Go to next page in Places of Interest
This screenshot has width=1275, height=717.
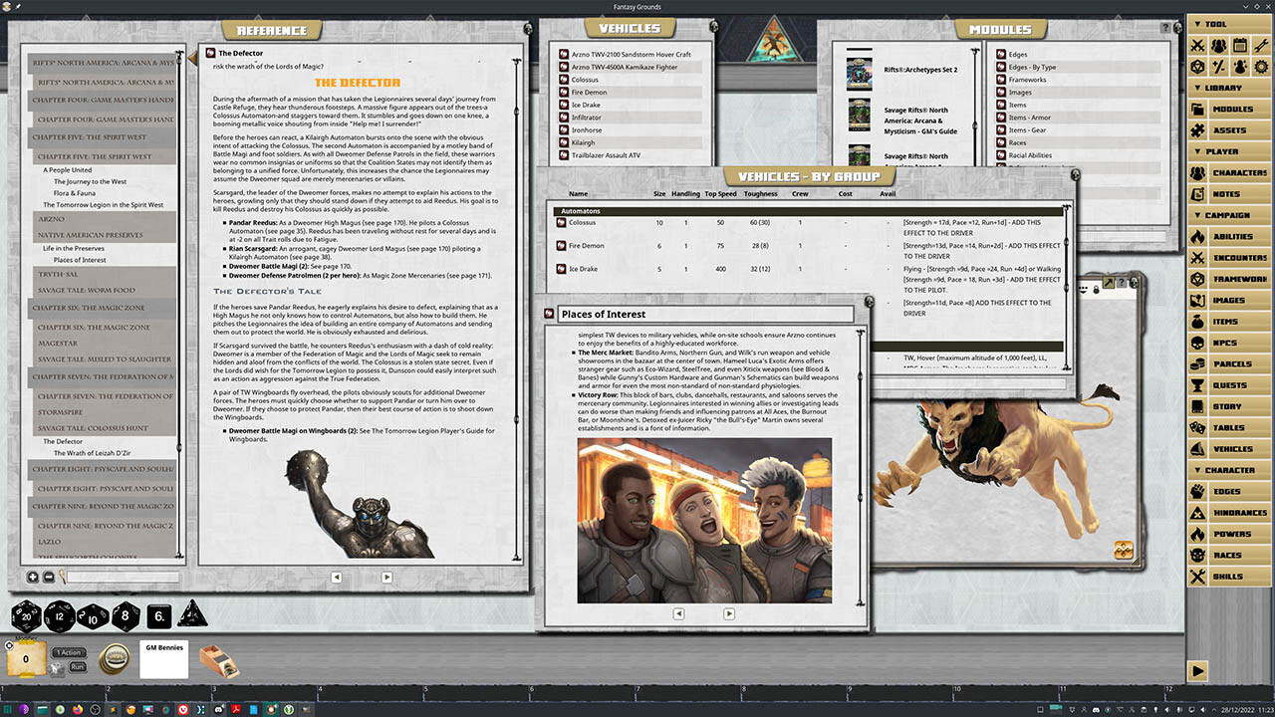728,613
